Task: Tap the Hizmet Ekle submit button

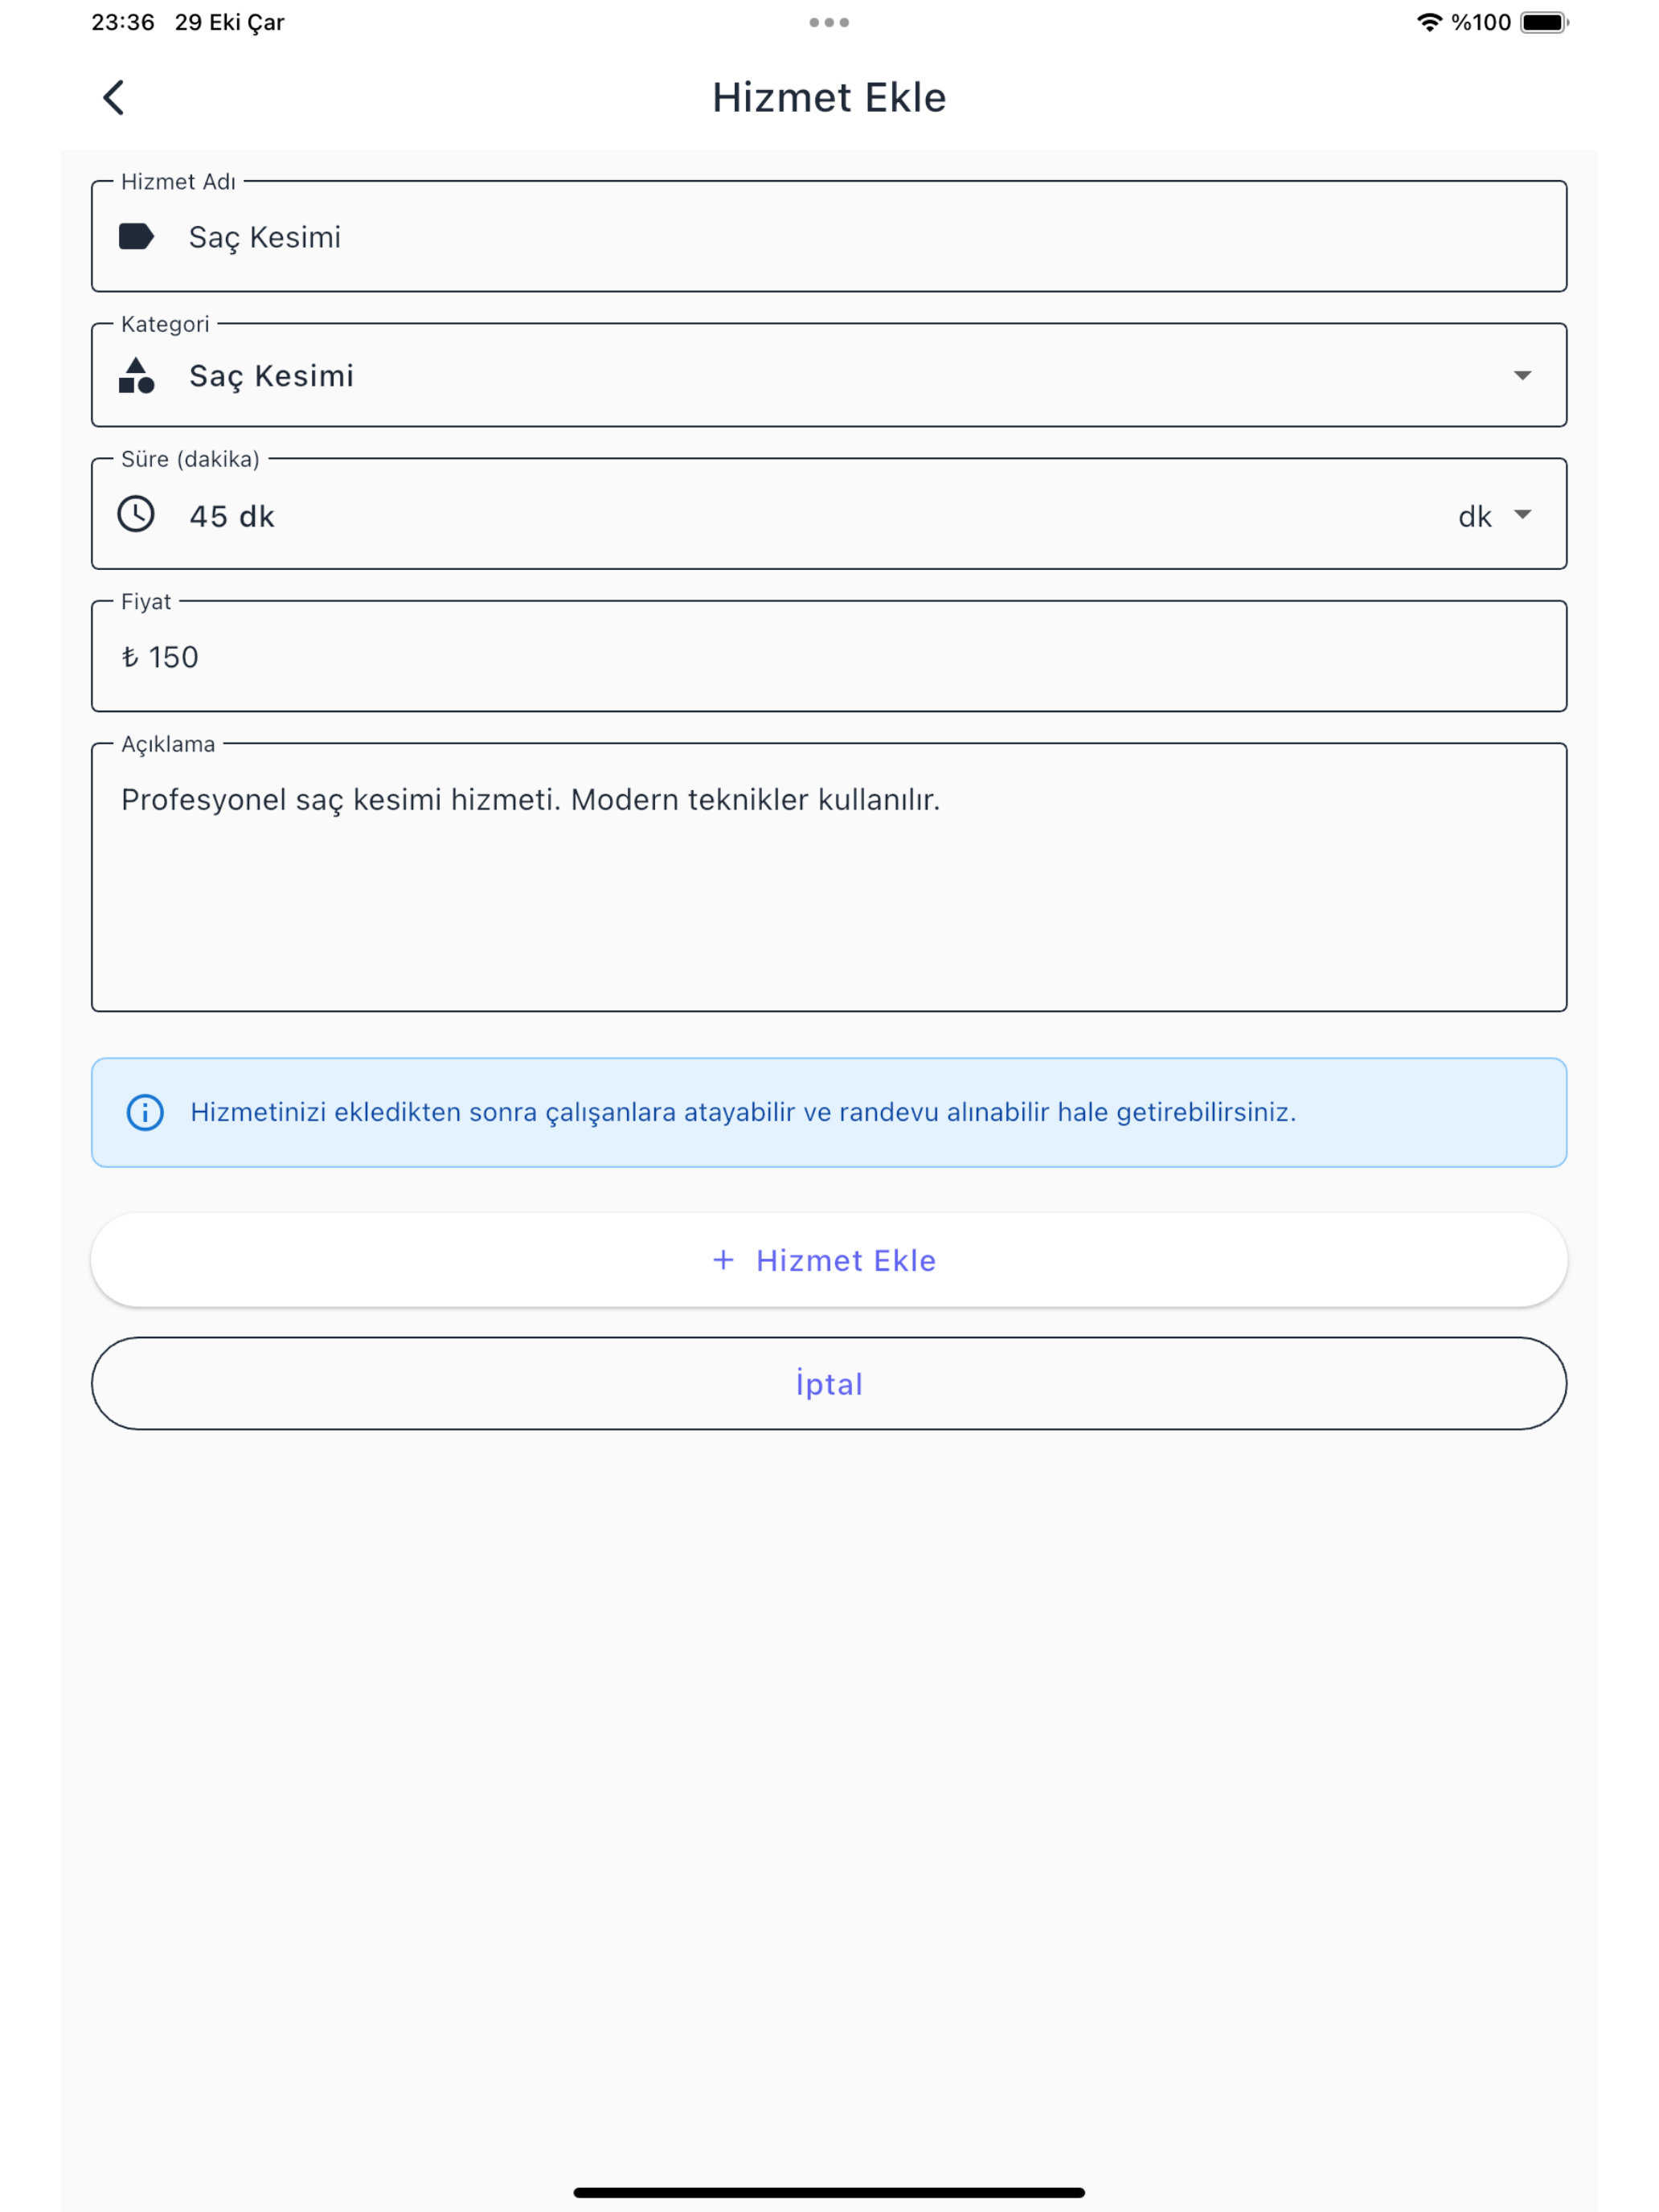Action: pyautogui.click(x=829, y=1259)
